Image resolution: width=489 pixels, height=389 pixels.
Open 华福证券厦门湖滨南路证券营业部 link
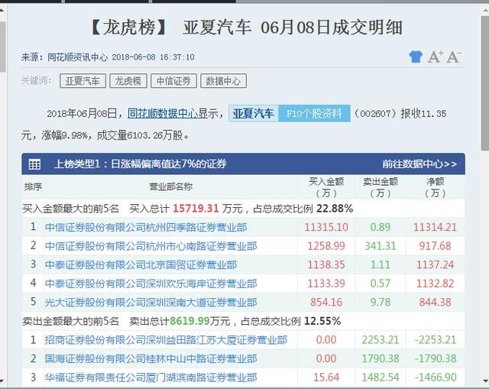click(x=151, y=378)
